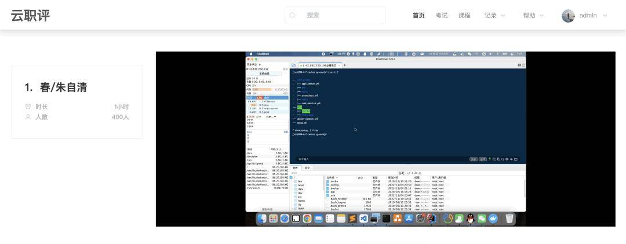626x244 pixels.
Task: Click the 修改时间 column header in FinalShell
Action: [392, 178]
